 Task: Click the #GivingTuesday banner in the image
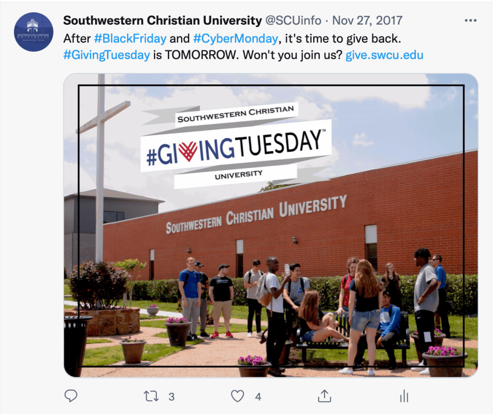235,145
